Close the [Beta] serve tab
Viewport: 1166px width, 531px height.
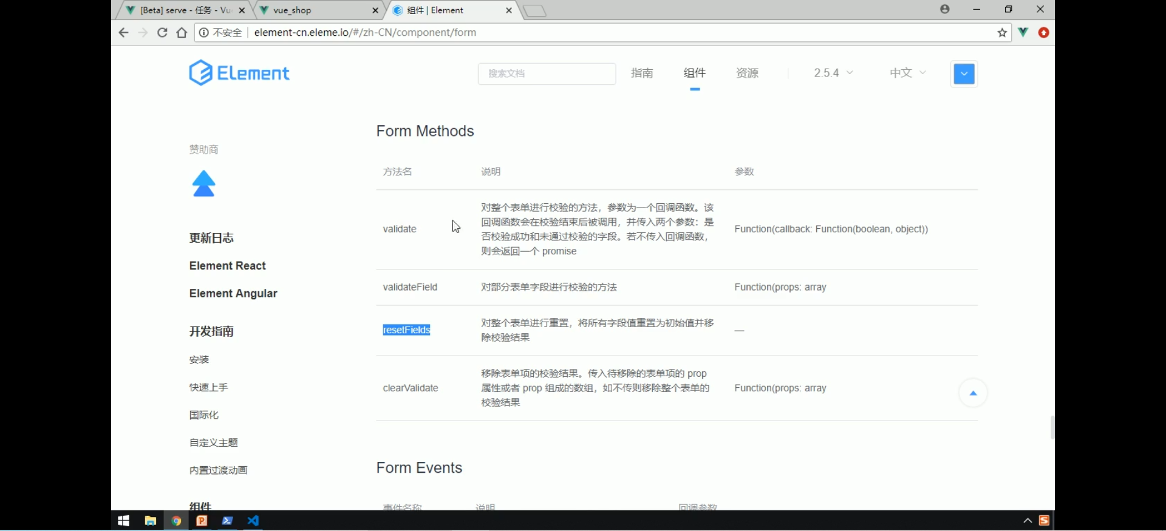(242, 10)
